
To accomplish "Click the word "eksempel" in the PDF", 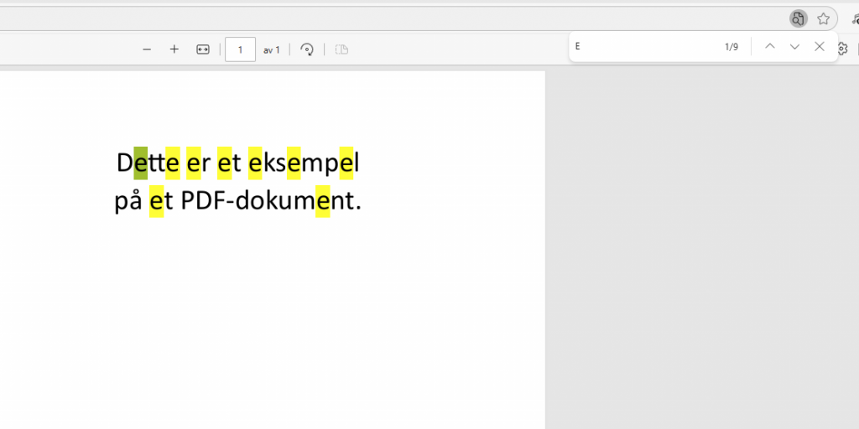I will (x=304, y=163).
